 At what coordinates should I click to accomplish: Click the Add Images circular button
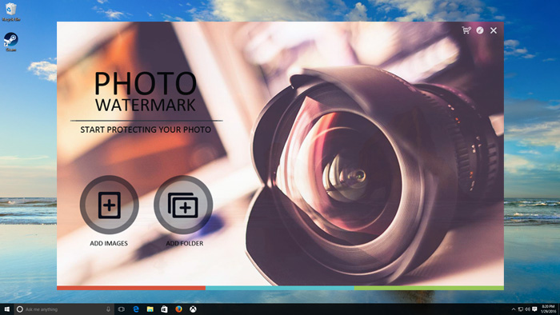pos(110,205)
